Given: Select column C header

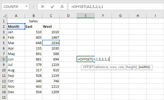Looking at the screenshot, I should point(51,16).
